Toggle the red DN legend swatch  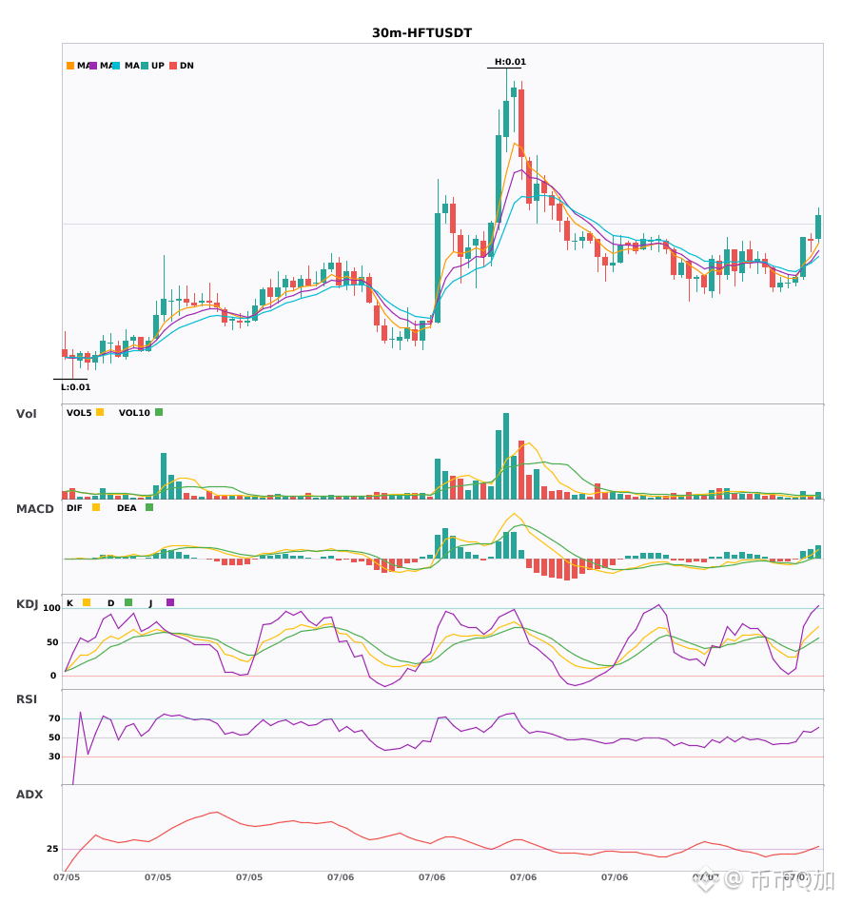click(173, 66)
